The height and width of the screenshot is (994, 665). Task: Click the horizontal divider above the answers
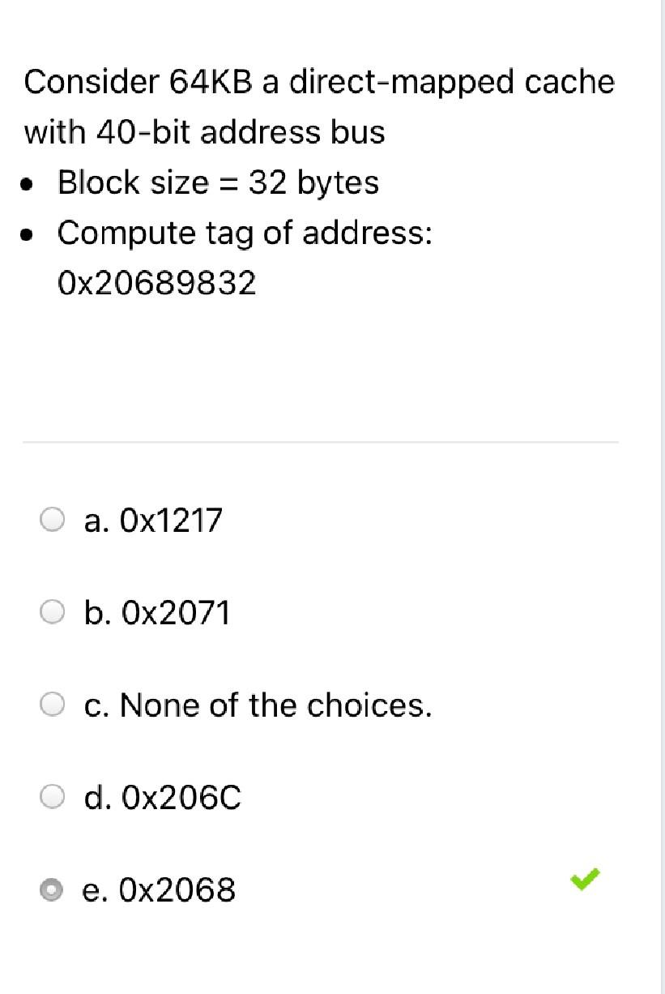point(321,442)
